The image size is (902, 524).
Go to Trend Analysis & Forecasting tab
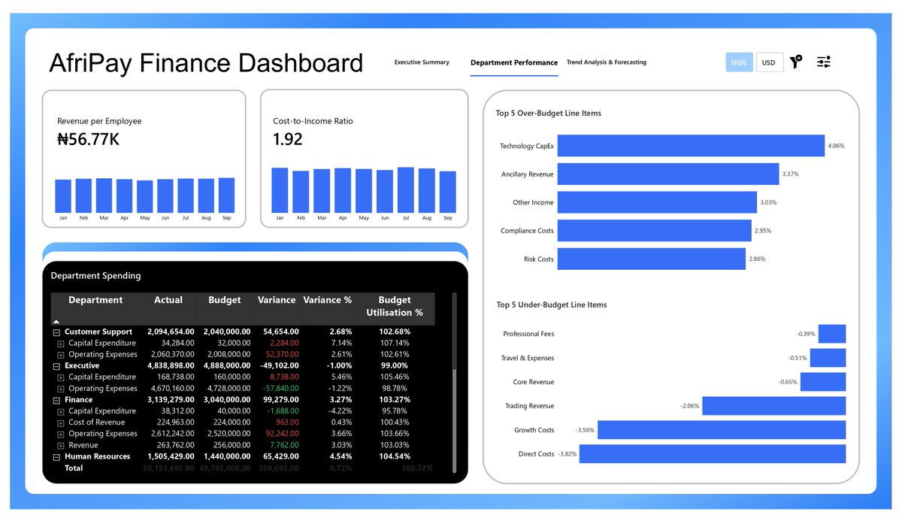coord(607,62)
